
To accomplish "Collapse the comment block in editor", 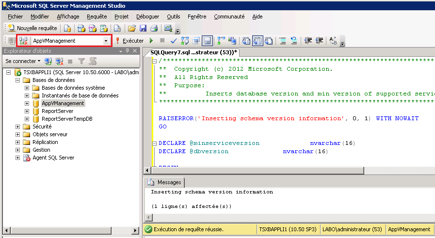I will (x=155, y=61).
